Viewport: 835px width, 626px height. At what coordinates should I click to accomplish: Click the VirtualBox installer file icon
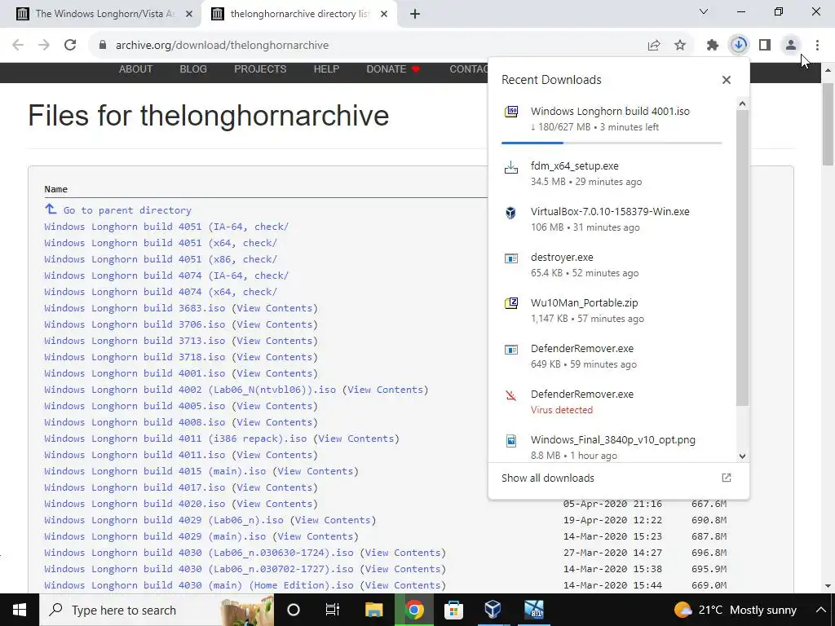tap(511, 213)
